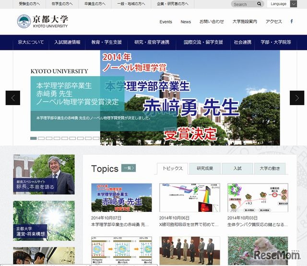Select the second carousel indicator

[x=41, y=139]
